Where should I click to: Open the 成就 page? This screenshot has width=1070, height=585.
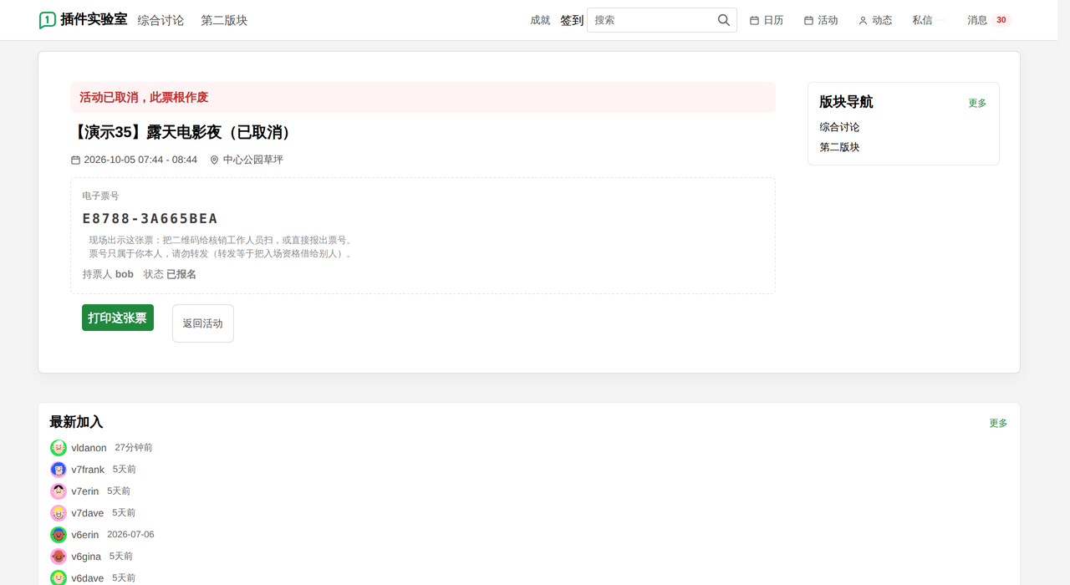(540, 20)
